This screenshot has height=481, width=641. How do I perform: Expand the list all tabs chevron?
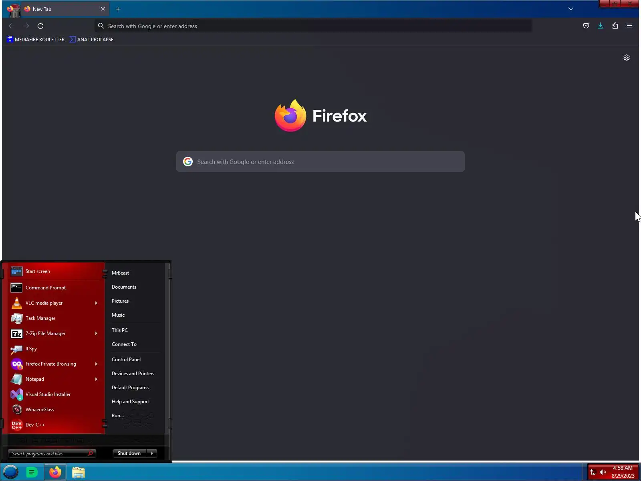click(571, 9)
